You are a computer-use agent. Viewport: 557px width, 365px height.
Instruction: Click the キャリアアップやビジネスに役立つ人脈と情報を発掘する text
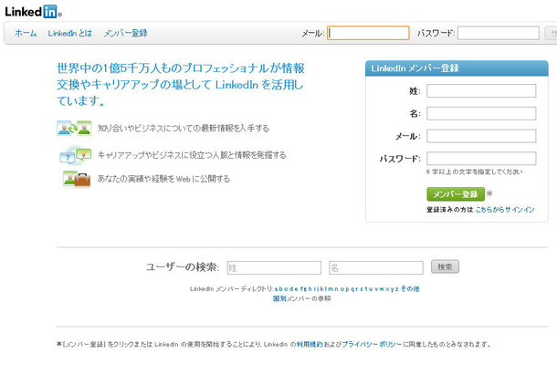192,155
